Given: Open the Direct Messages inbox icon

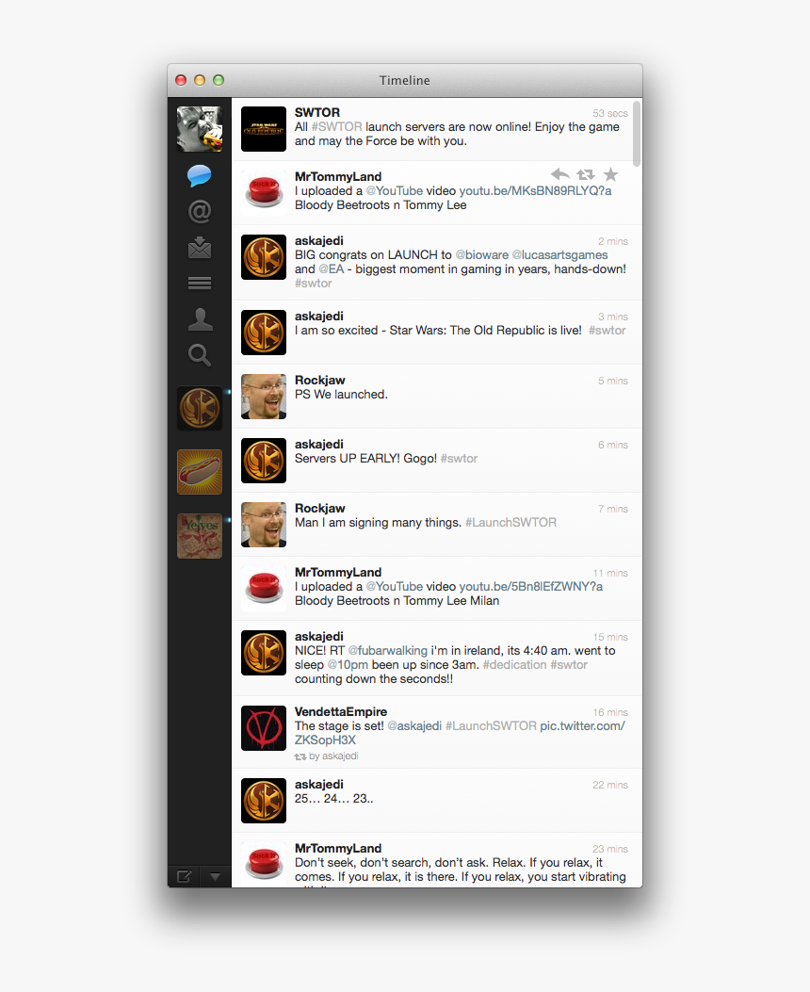Looking at the screenshot, I should point(199,248).
